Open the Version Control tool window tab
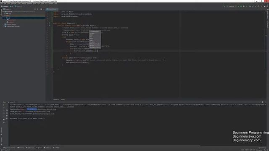 [x=10, y=148]
